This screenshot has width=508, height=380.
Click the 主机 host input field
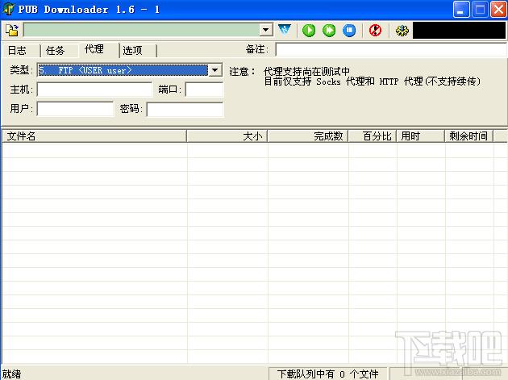click(x=94, y=90)
